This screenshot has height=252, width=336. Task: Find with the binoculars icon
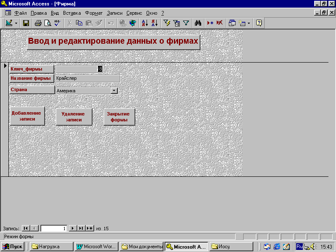(x=198, y=23)
